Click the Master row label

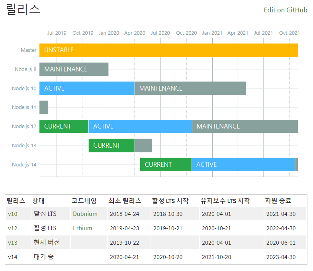29,50
